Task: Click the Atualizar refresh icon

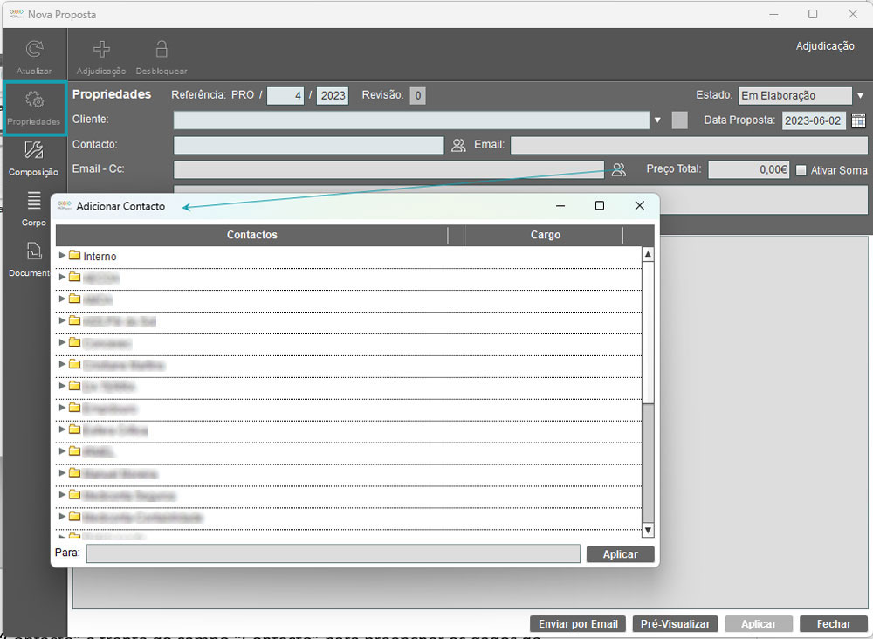Action: [x=34, y=51]
